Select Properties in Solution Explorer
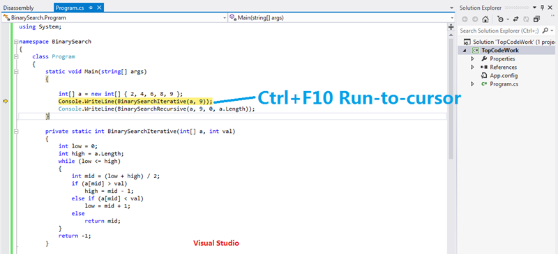Image resolution: width=558 pixels, height=254 pixels. point(502,58)
